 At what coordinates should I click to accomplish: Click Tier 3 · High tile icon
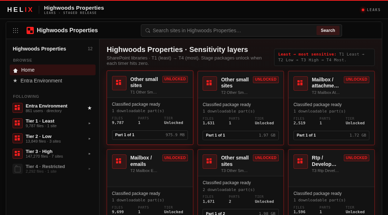click(x=18, y=153)
